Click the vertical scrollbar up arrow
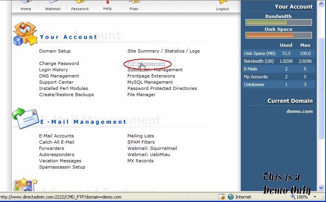The image size is (326, 202). pyautogui.click(x=321, y=4)
